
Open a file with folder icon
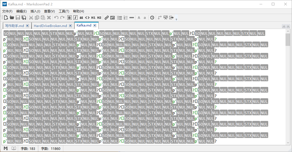(12, 18)
